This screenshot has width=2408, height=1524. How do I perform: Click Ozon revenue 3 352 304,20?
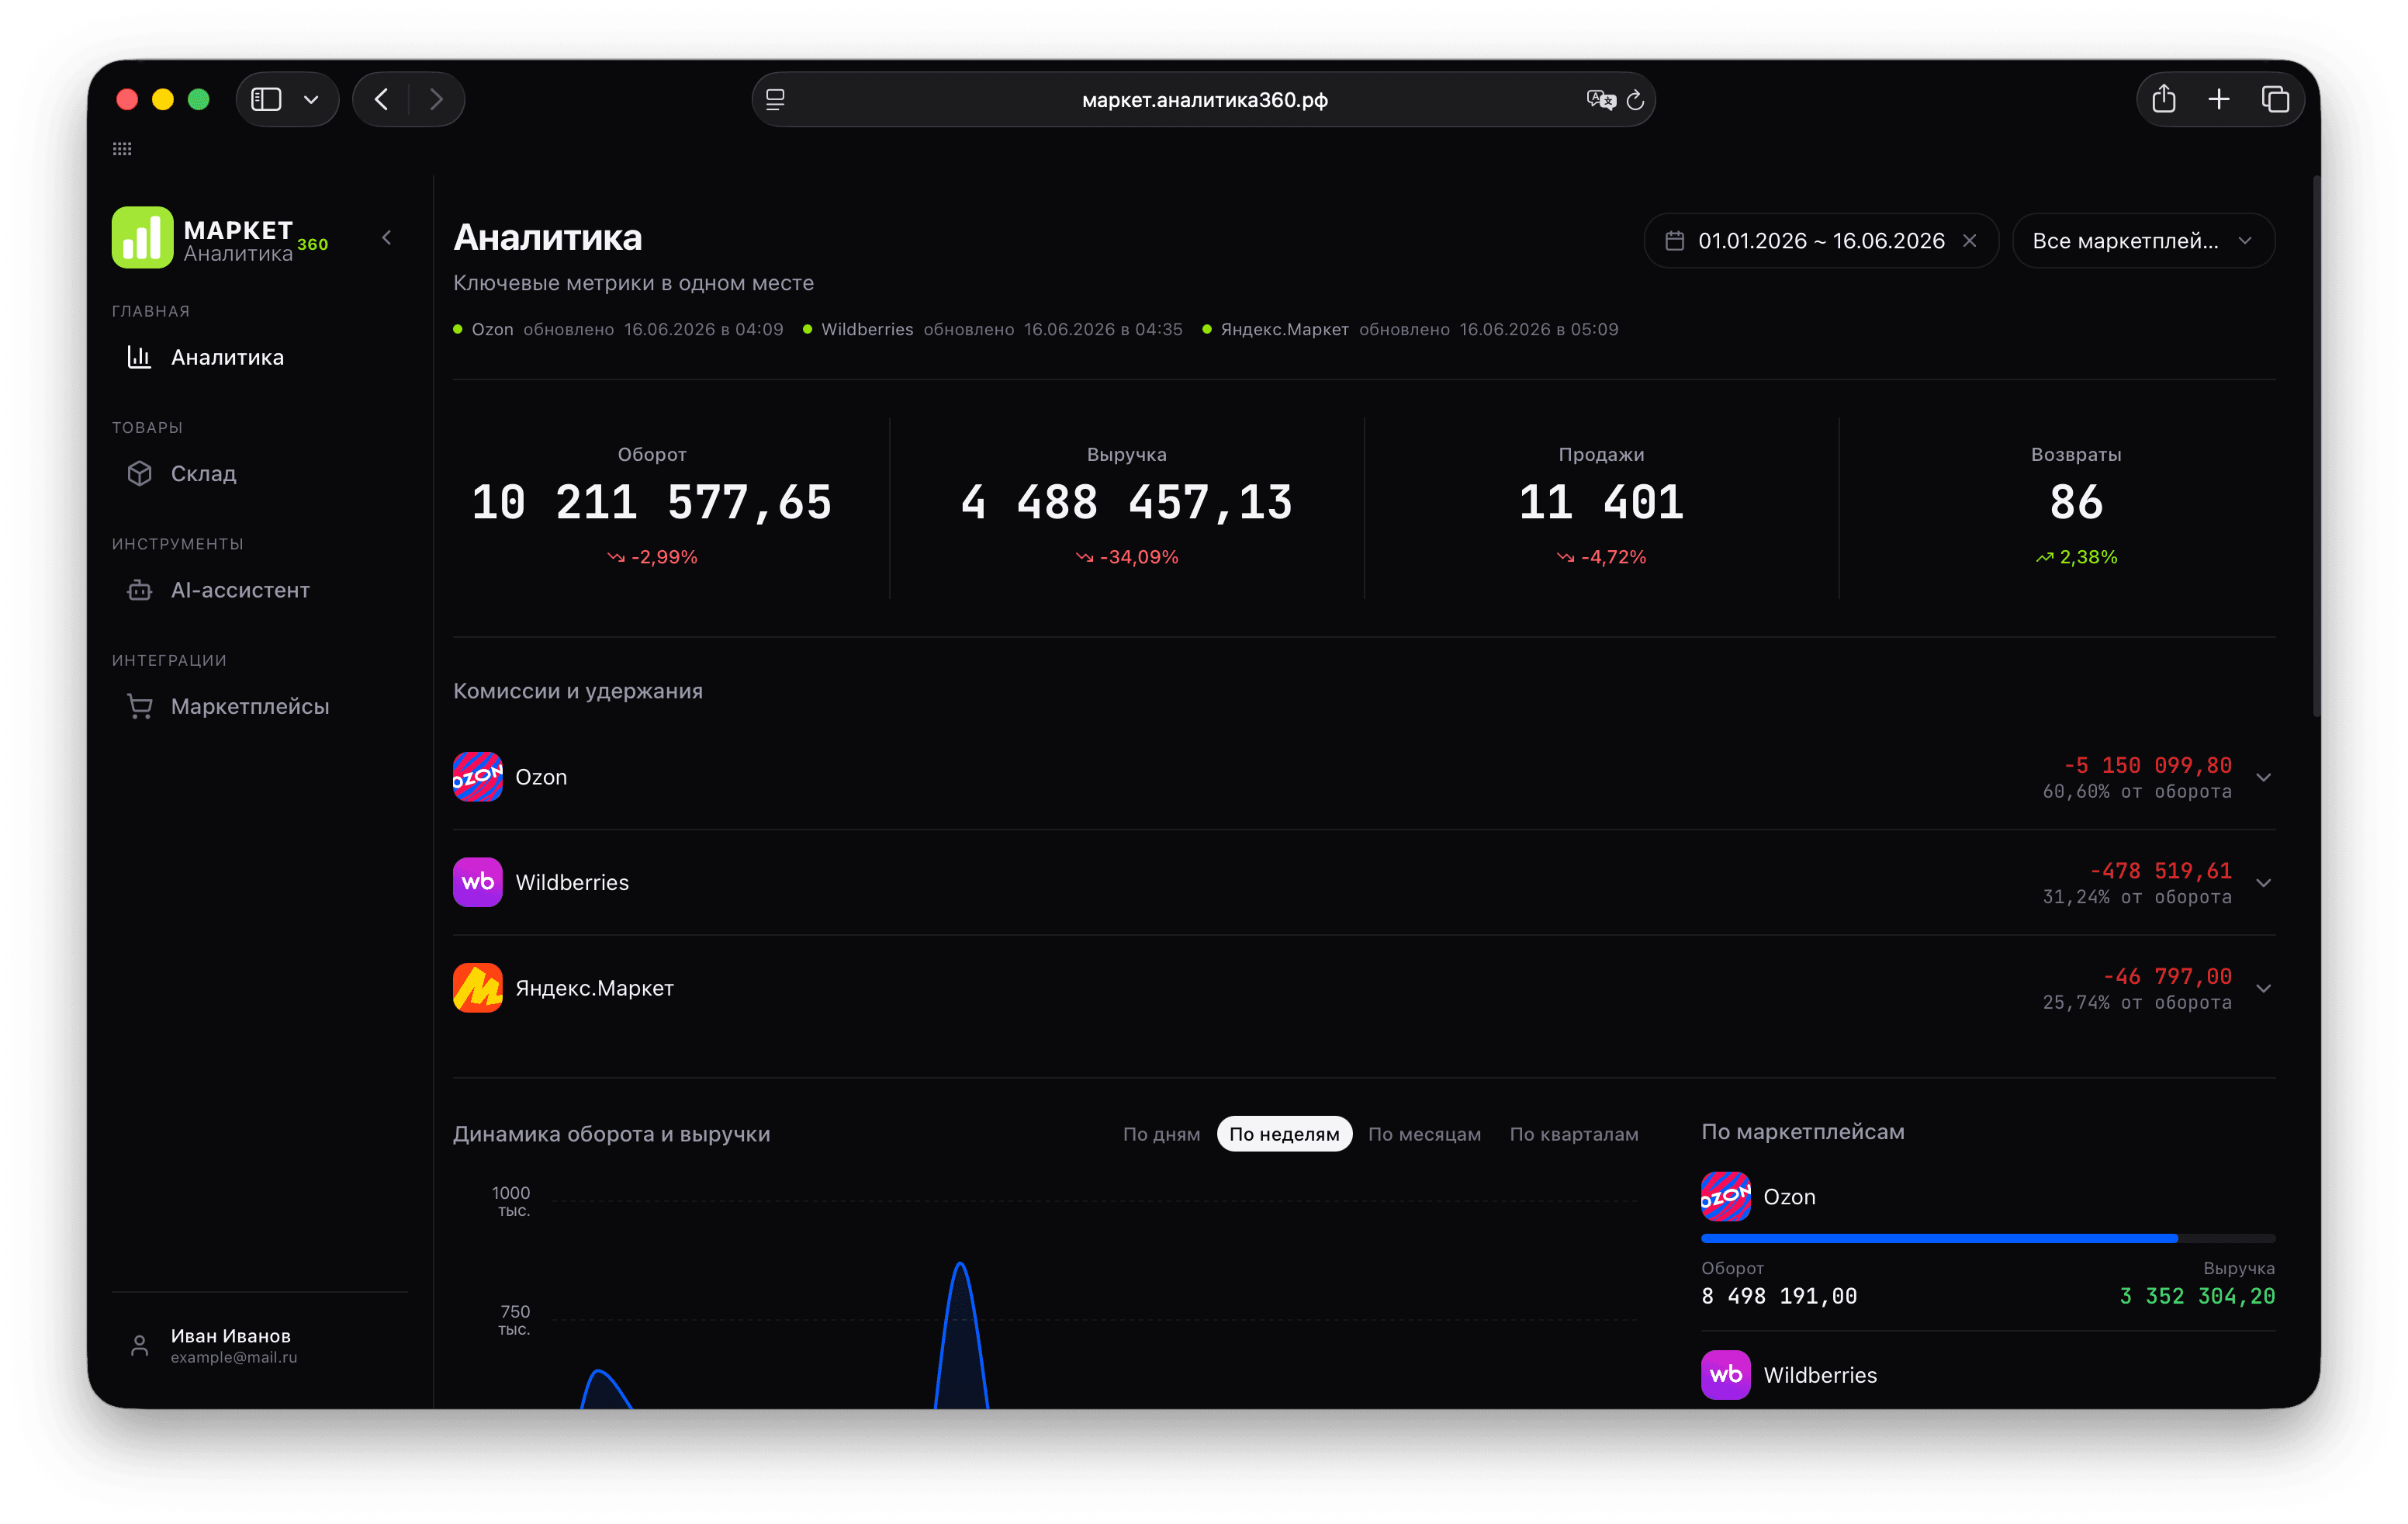[2197, 1297]
